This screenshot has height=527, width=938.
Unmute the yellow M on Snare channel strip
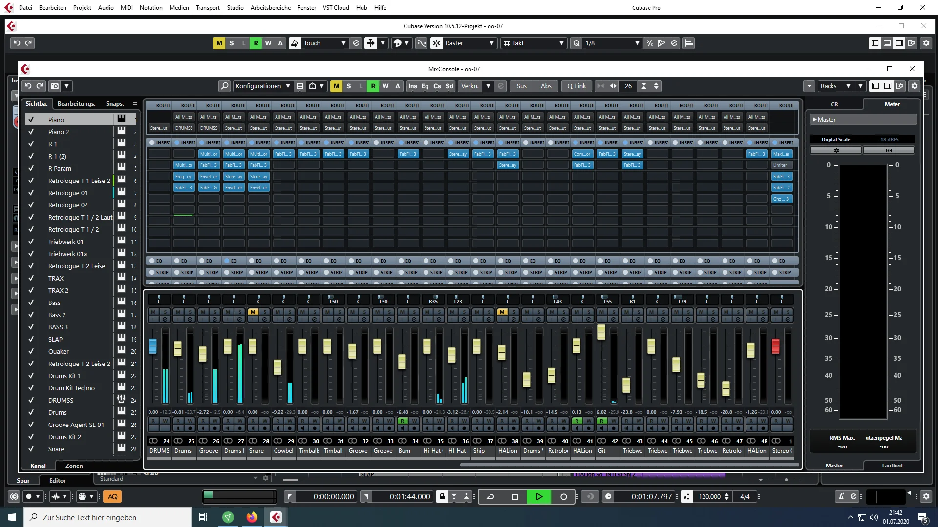pyautogui.click(x=253, y=312)
